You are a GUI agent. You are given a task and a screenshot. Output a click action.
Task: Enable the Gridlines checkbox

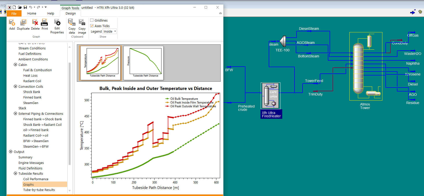[92, 20]
